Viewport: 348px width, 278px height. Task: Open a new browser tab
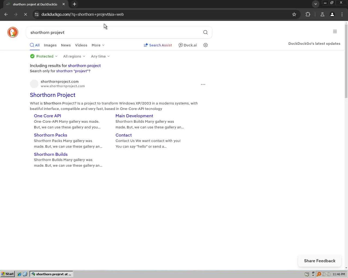click(74, 4)
